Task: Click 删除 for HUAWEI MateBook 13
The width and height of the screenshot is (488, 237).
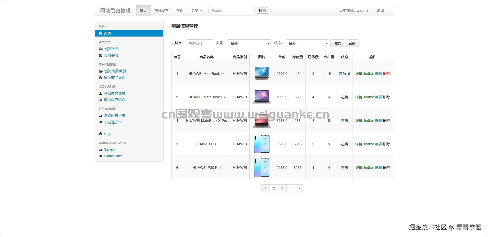Action: tap(387, 97)
